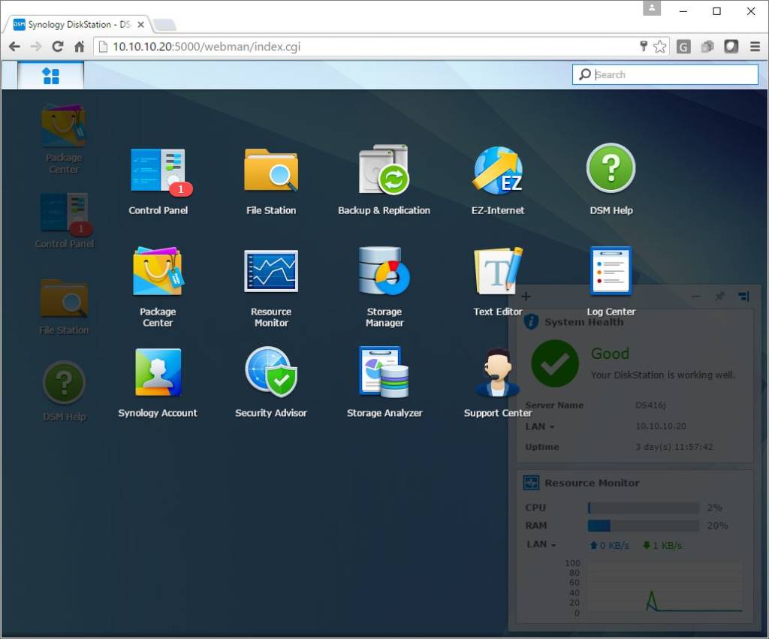
Task: Expand the LAN dropdown in System Health
Action: 540,427
